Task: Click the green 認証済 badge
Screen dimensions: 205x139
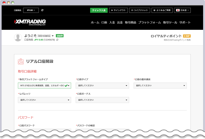Action: 60,36
